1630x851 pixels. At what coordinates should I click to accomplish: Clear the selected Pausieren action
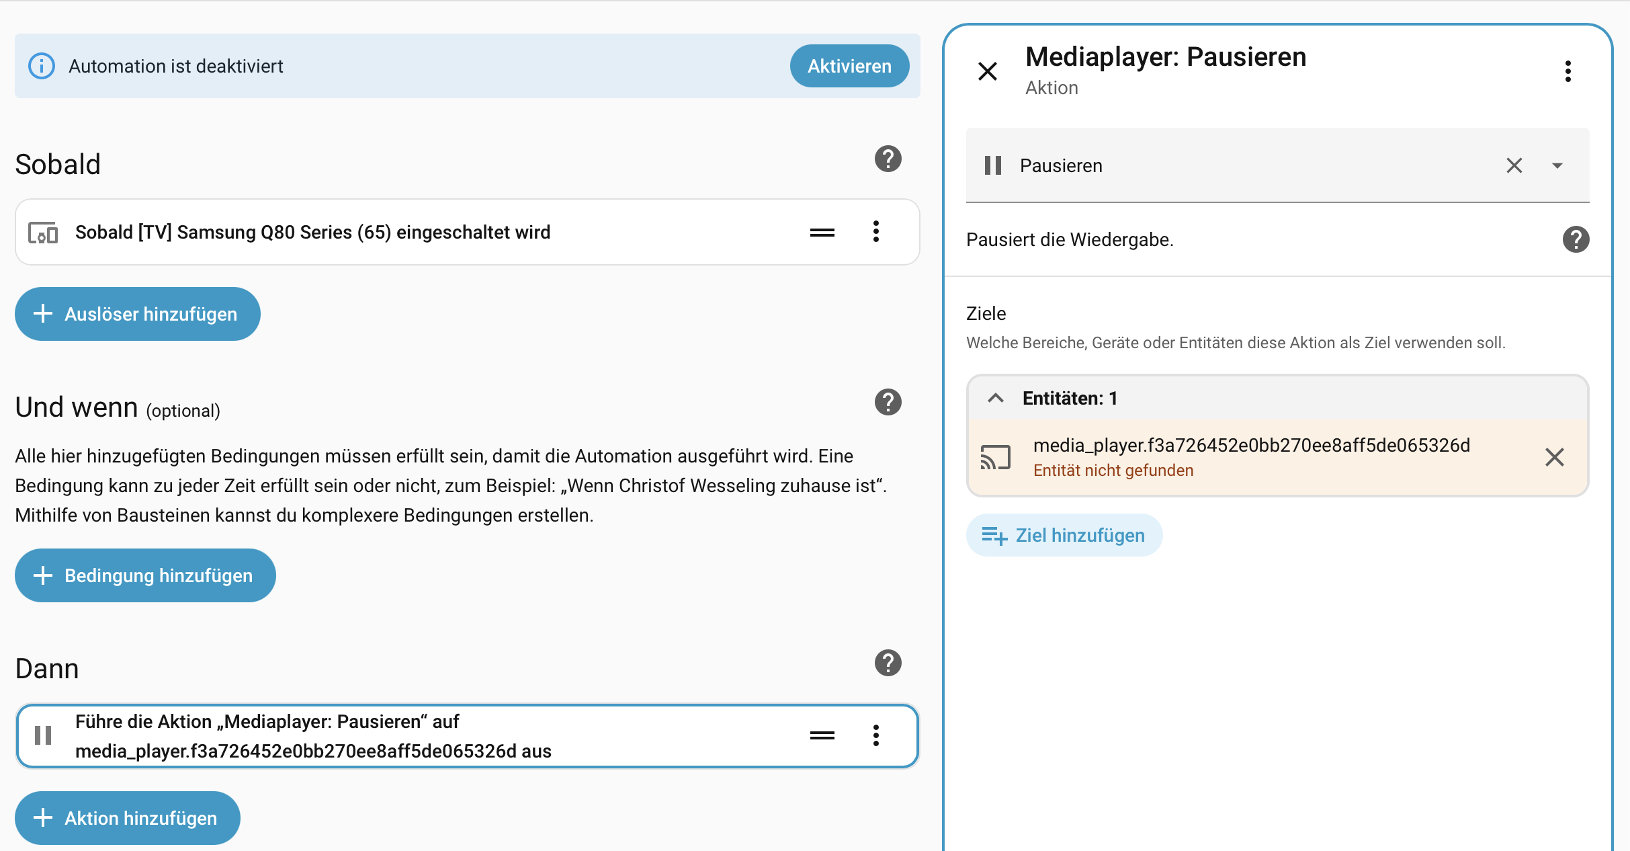[x=1514, y=165]
